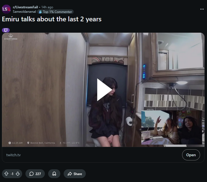Click the picture-in-picture inset in the video
207x182 pixels.
point(172,127)
